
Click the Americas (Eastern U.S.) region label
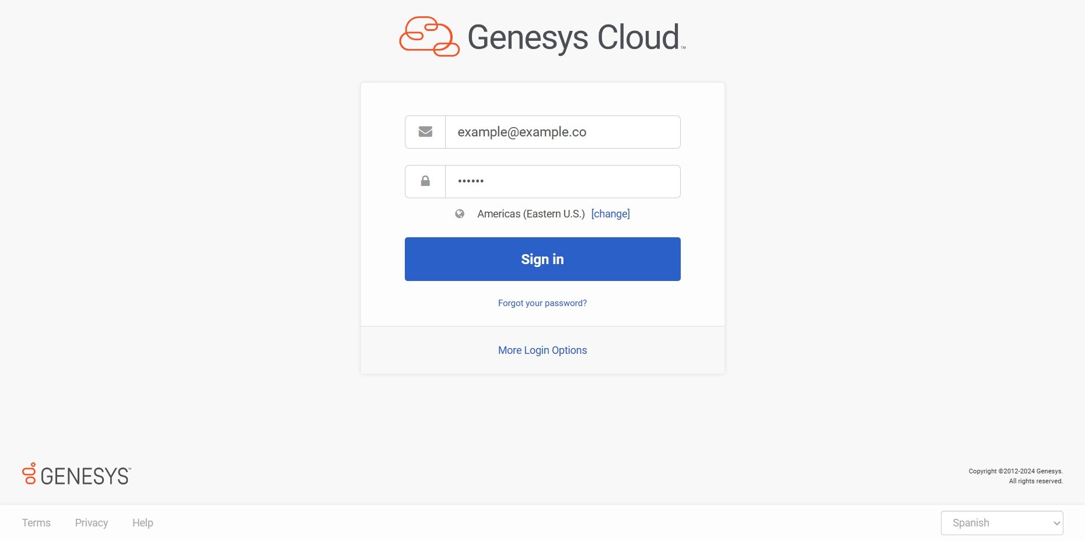(x=531, y=214)
